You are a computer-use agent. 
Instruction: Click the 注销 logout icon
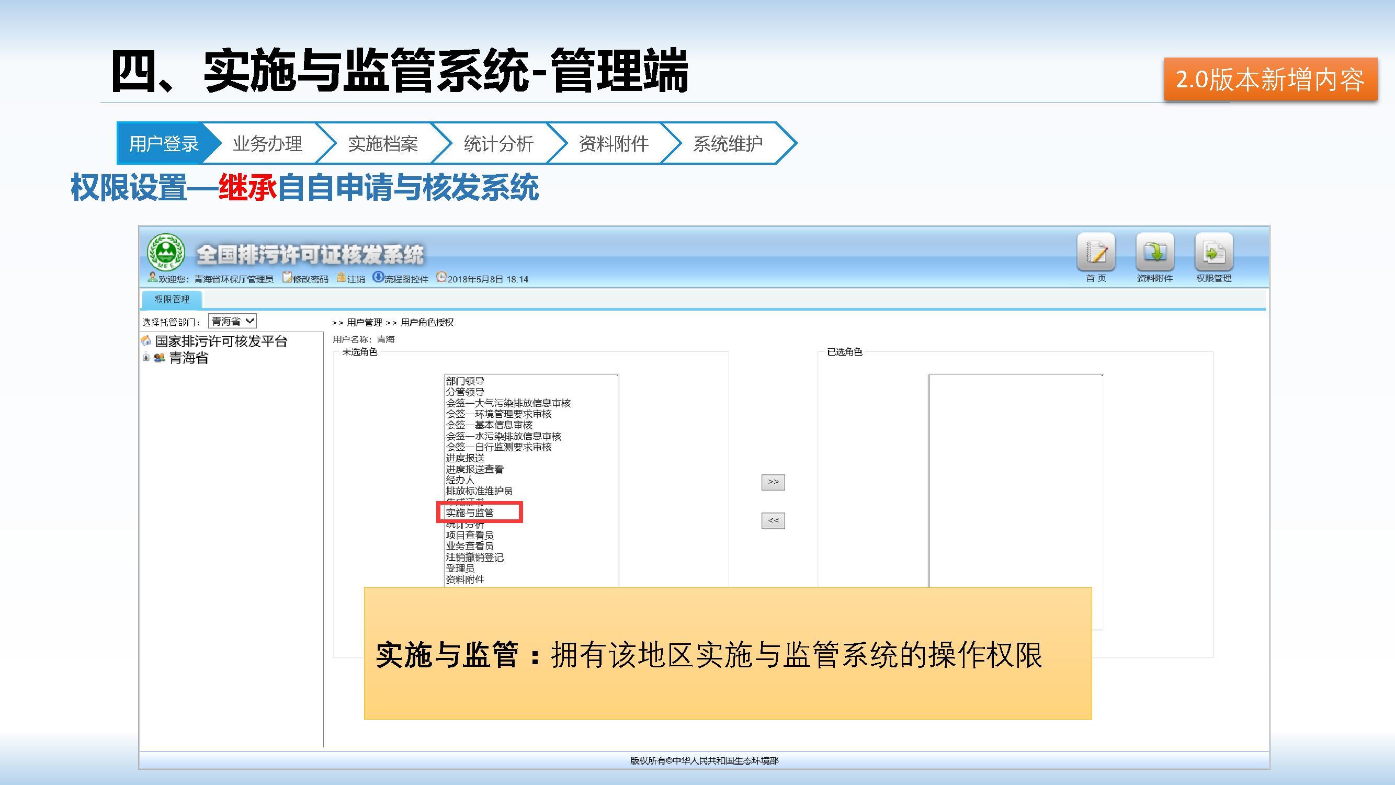click(x=341, y=278)
